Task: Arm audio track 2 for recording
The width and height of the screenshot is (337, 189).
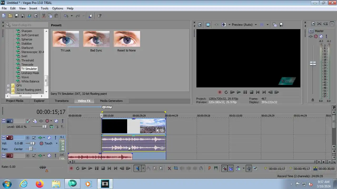Action: coord(27,138)
